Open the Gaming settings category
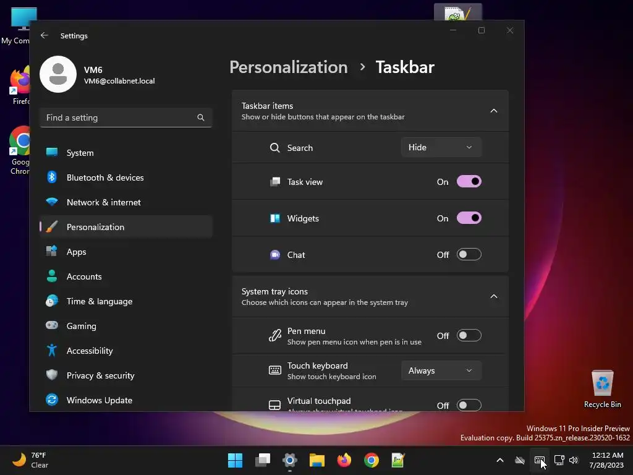Image resolution: width=633 pixels, height=475 pixels. (x=126, y=325)
